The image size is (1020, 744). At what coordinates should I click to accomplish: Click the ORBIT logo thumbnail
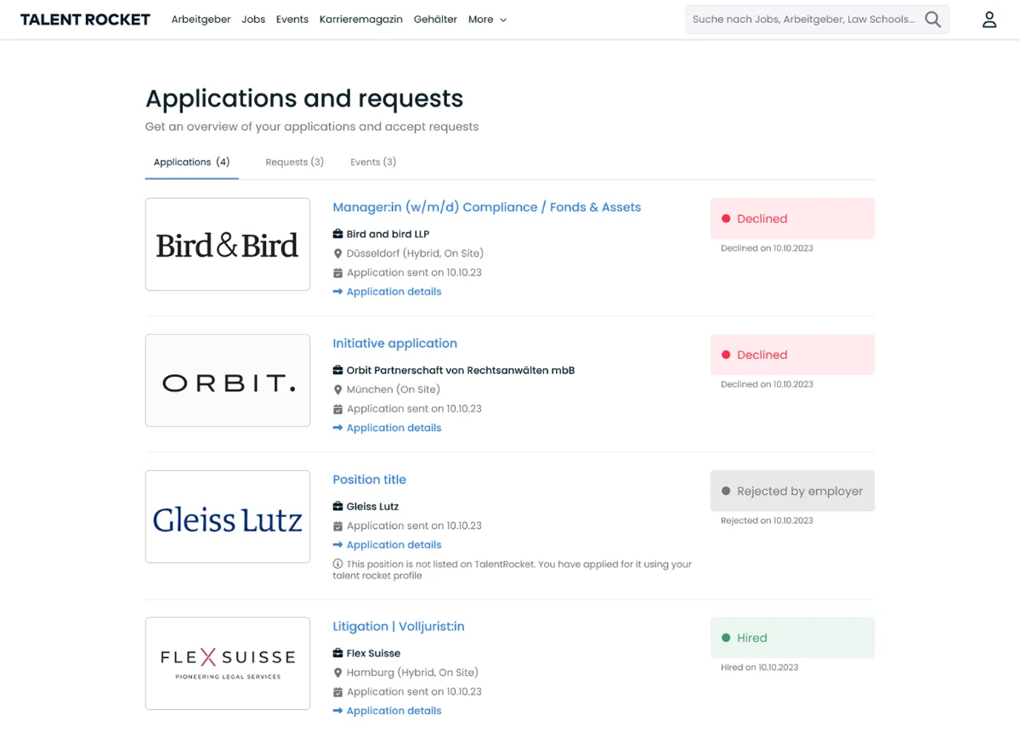228,381
